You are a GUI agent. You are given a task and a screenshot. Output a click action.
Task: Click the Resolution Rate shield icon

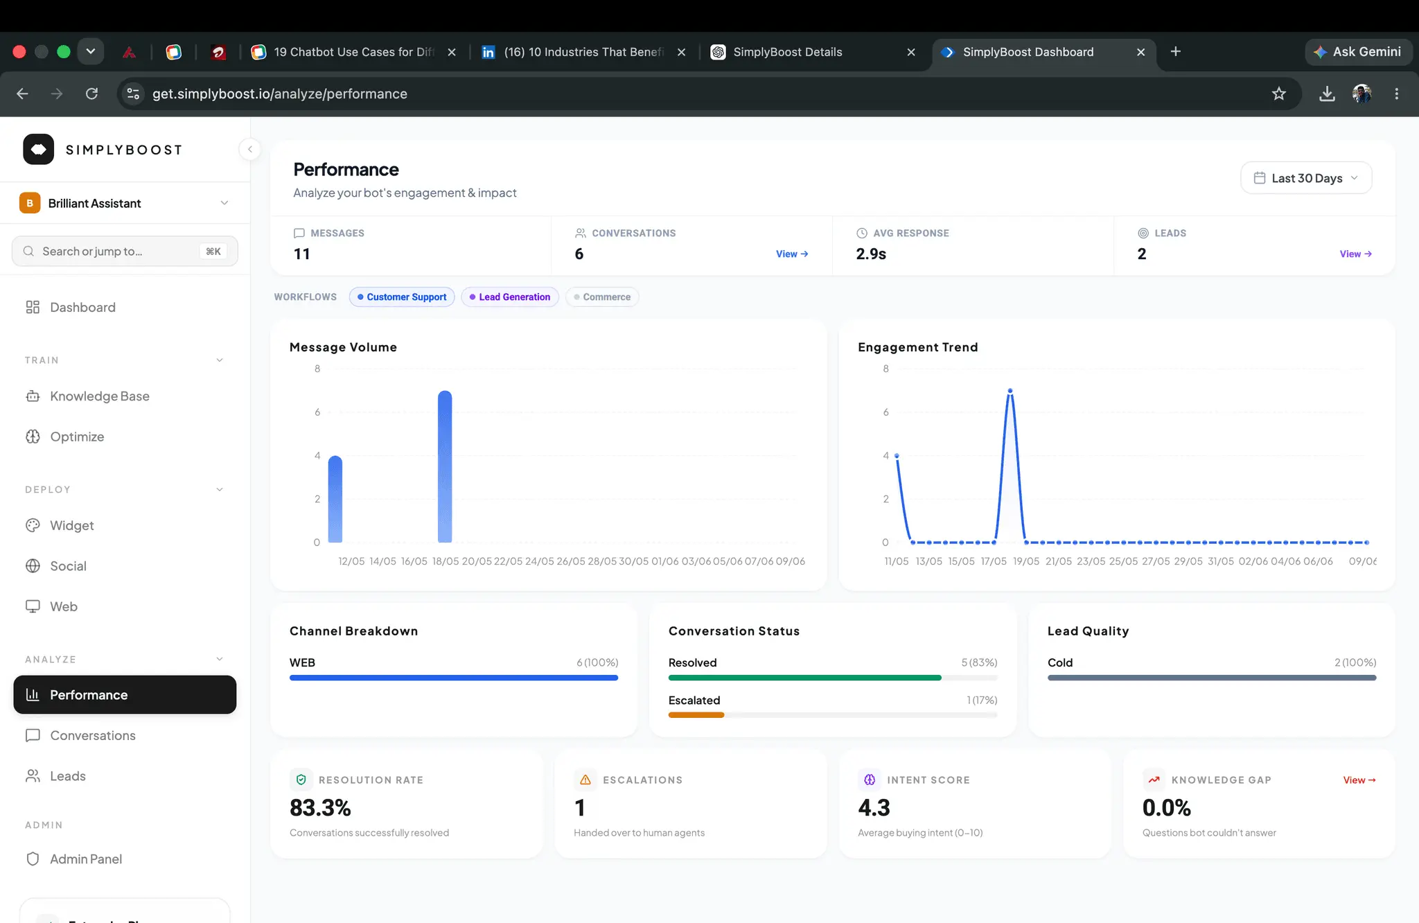[301, 780]
